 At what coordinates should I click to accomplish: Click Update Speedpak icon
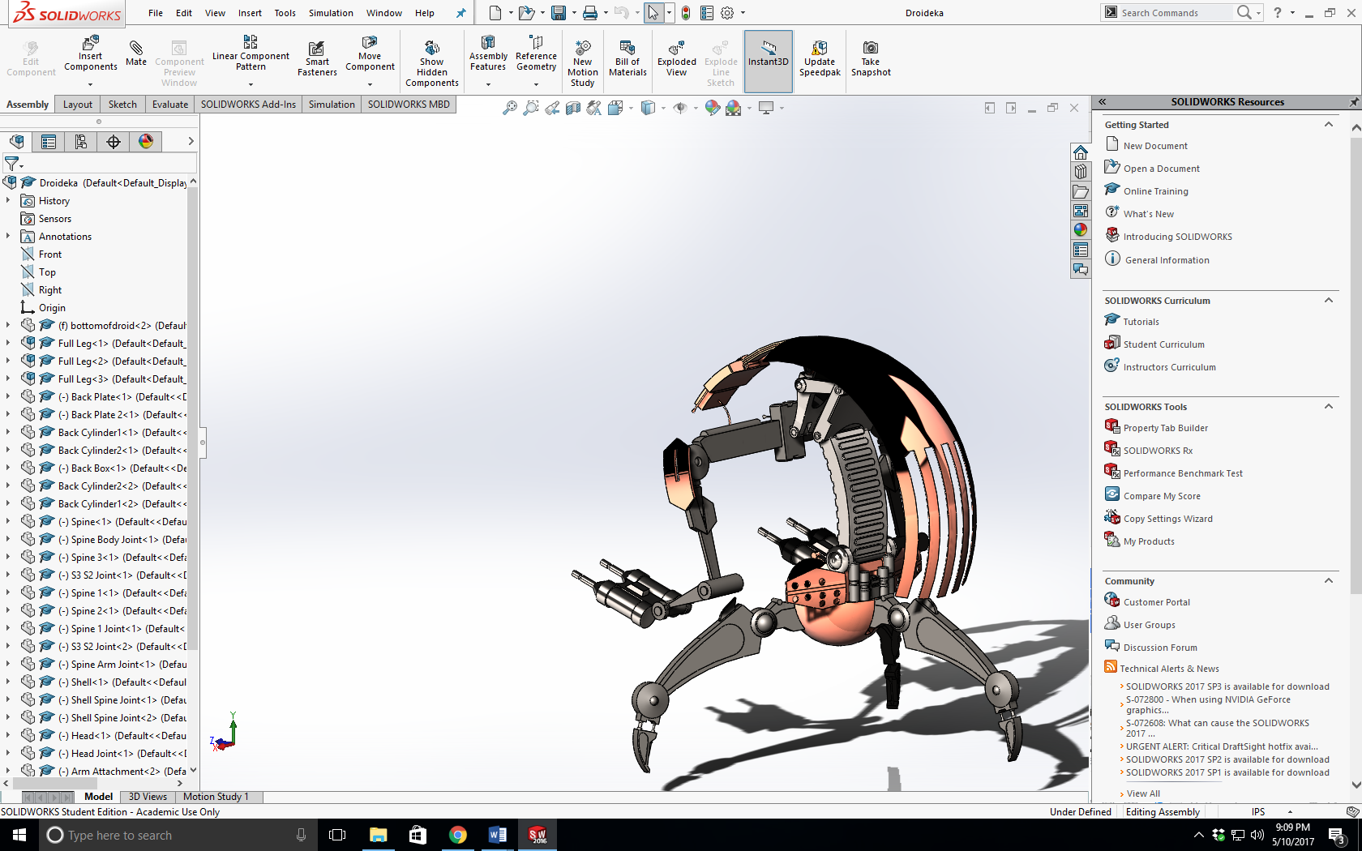click(820, 58)
